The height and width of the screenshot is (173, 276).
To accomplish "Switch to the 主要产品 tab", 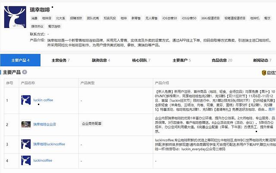I will pyautogui.click(x=20, y=60).
